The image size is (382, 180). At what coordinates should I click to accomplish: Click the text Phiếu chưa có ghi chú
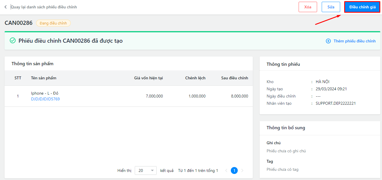pos(286,151)
